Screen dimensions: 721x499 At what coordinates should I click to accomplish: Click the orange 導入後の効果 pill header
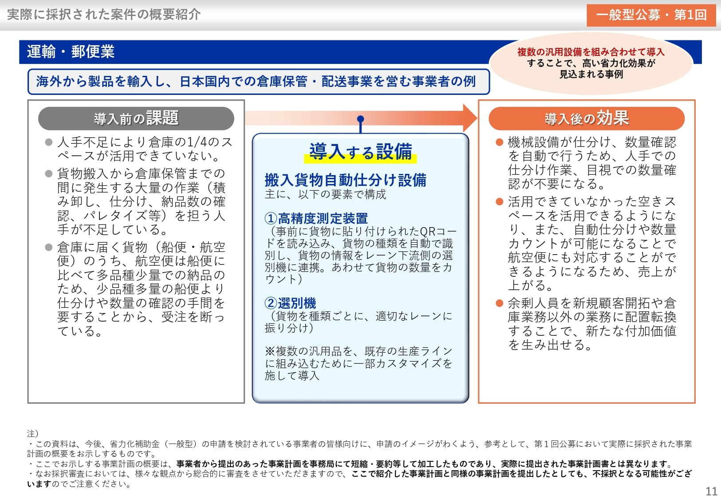587,118
